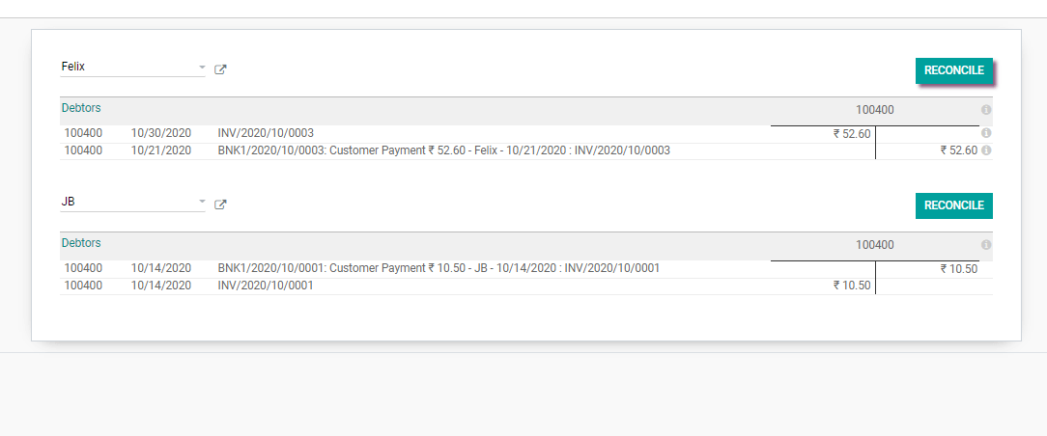Click info icon beside BNK1/2020/10/0003 payment row
This screenshot has height=436, width=1047.
tap(986, 150)
